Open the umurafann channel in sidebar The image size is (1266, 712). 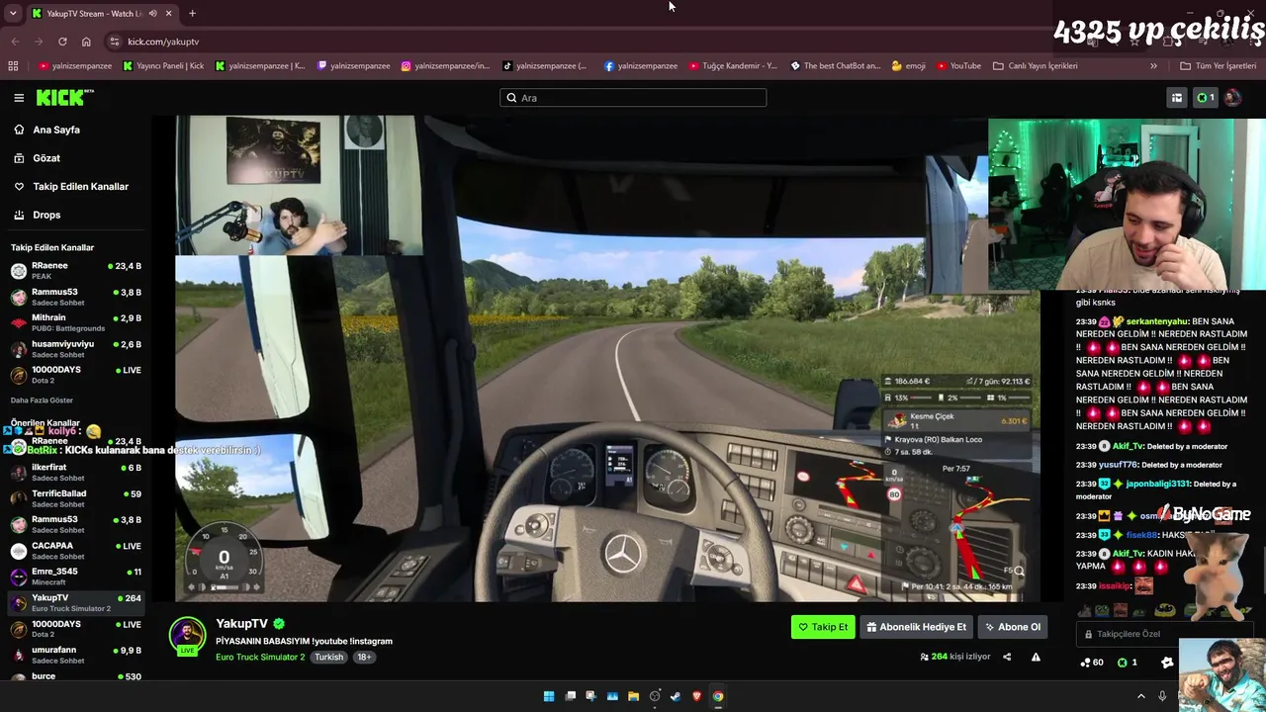coord(76,654)
